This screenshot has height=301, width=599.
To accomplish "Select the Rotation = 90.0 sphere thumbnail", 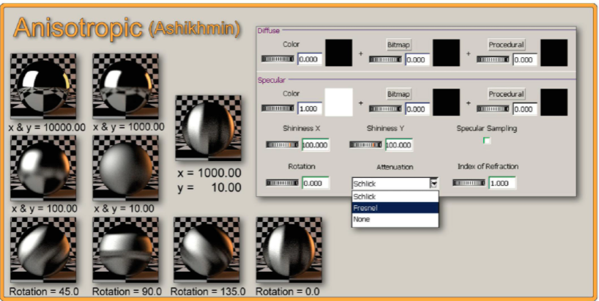I will [125, 250].
